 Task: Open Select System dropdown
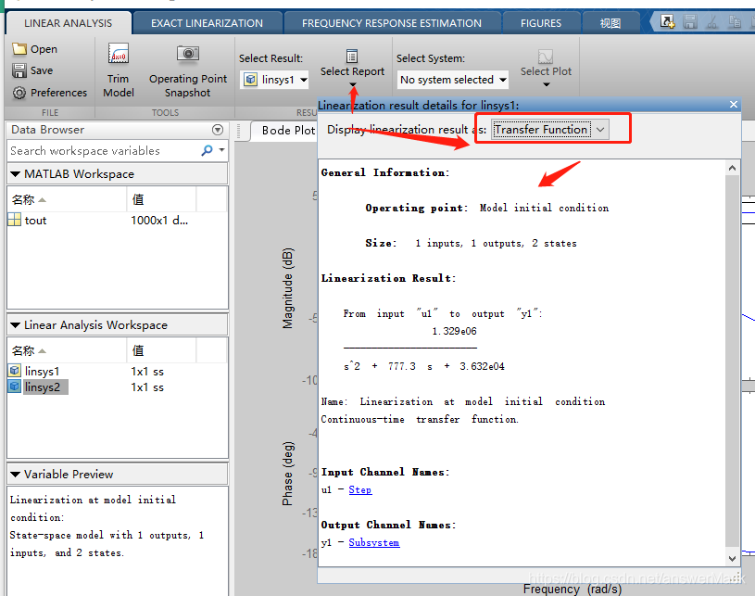[x=453, y=80]
